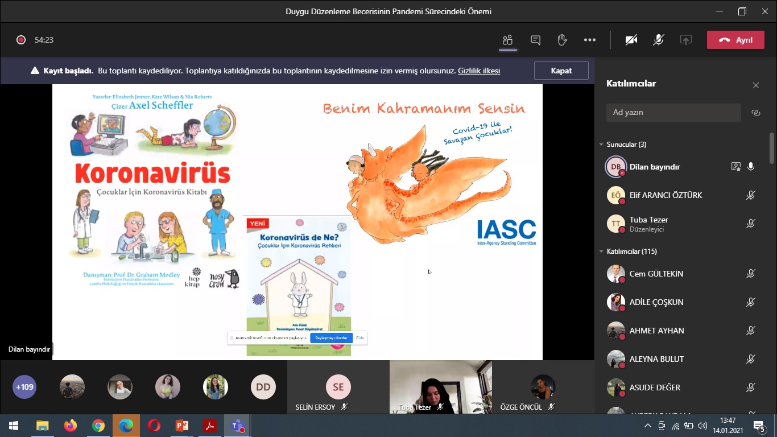Click the Gizle link in the sharing bar
The width and height of the screenshot is (777, 437).
(x=360, y=337)
